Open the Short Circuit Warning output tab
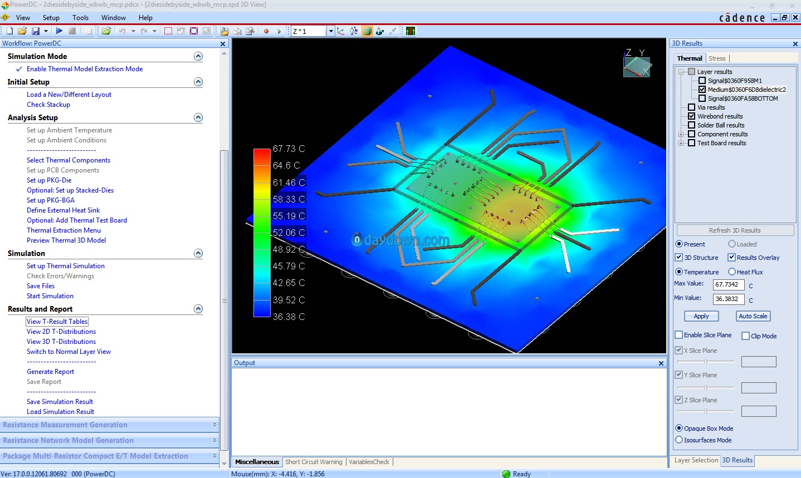 [314, 462]
